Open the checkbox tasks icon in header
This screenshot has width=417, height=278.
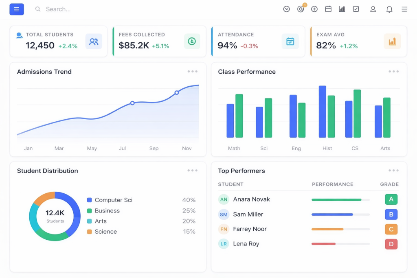tap(356, 9)
